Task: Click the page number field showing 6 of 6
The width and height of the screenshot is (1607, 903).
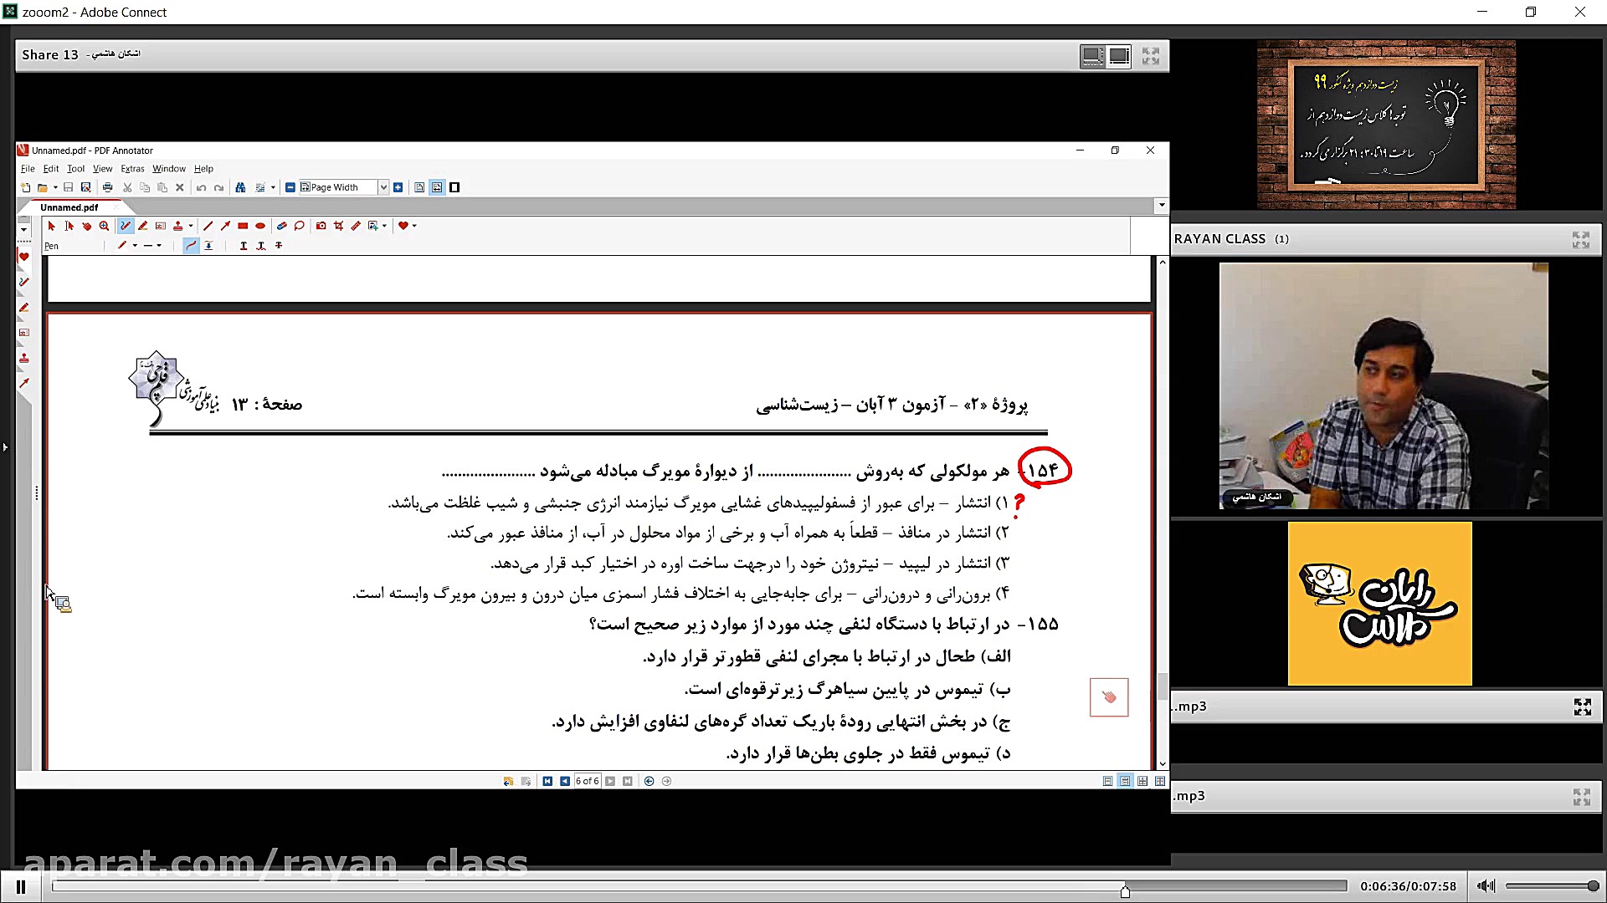Action: (x=588, y=780)
